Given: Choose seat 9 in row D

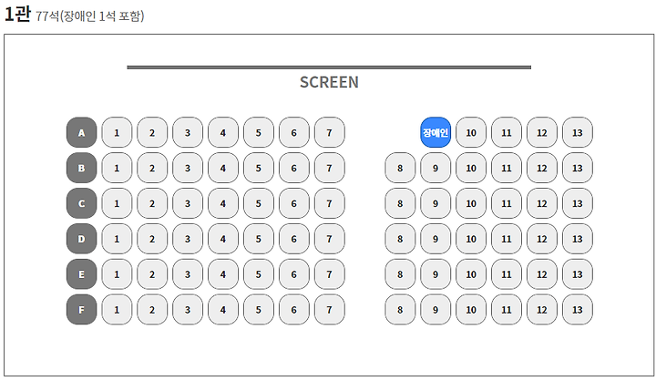Looking at the screenshot, I should coord(436,239).
